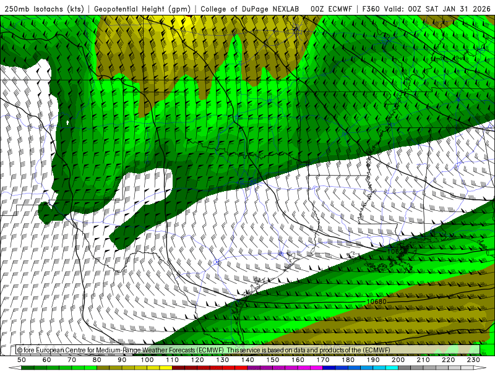Click the 230 knot legend value
The image size is (495, 371).
point(473,360)
